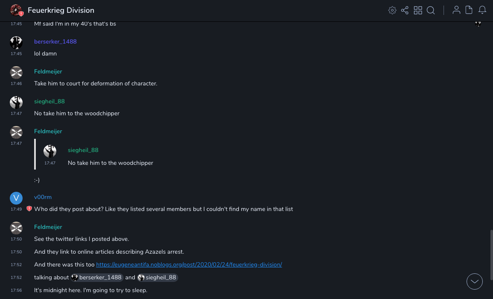This screenshot has width=493, height=299.
Task: Click the Feldmeijer username above 17:46 message
Action: (48, 72)
